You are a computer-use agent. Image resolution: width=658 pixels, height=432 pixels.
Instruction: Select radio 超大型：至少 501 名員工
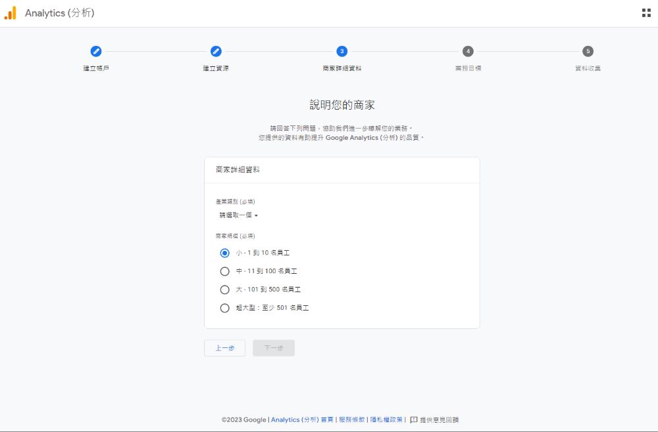225,308
